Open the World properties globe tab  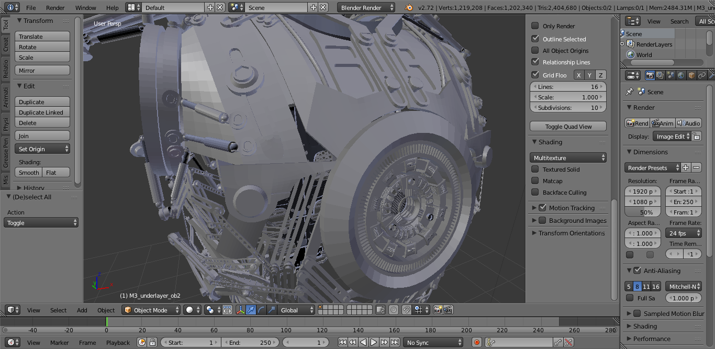[x=681, y=75]
